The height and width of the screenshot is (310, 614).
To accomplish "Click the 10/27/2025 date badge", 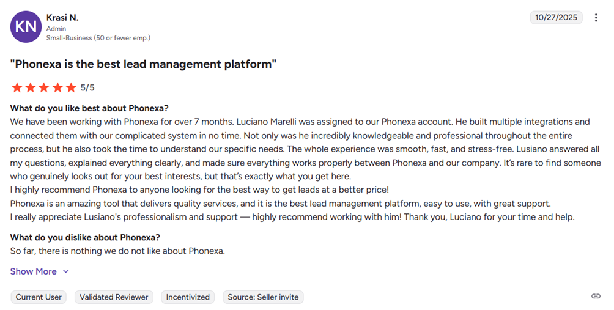I will [556, 18].
